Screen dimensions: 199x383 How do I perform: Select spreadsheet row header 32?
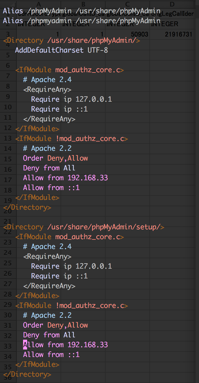click(8, 336)
